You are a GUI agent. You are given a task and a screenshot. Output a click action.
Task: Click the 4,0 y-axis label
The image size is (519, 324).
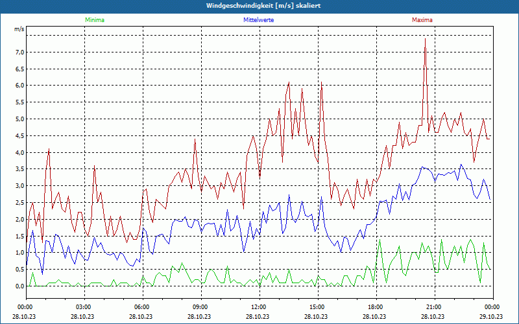pyautogui.click(x=19, y=153)
